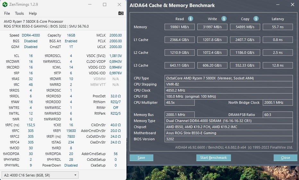This screenshot has width=299, height=180.
Task: Click the L2 Cache read value 1210.9 GB/s
Action: point(180,52)
